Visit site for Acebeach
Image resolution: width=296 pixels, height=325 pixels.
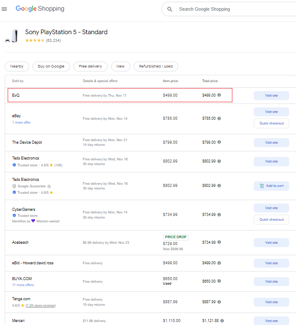point(271,243)
